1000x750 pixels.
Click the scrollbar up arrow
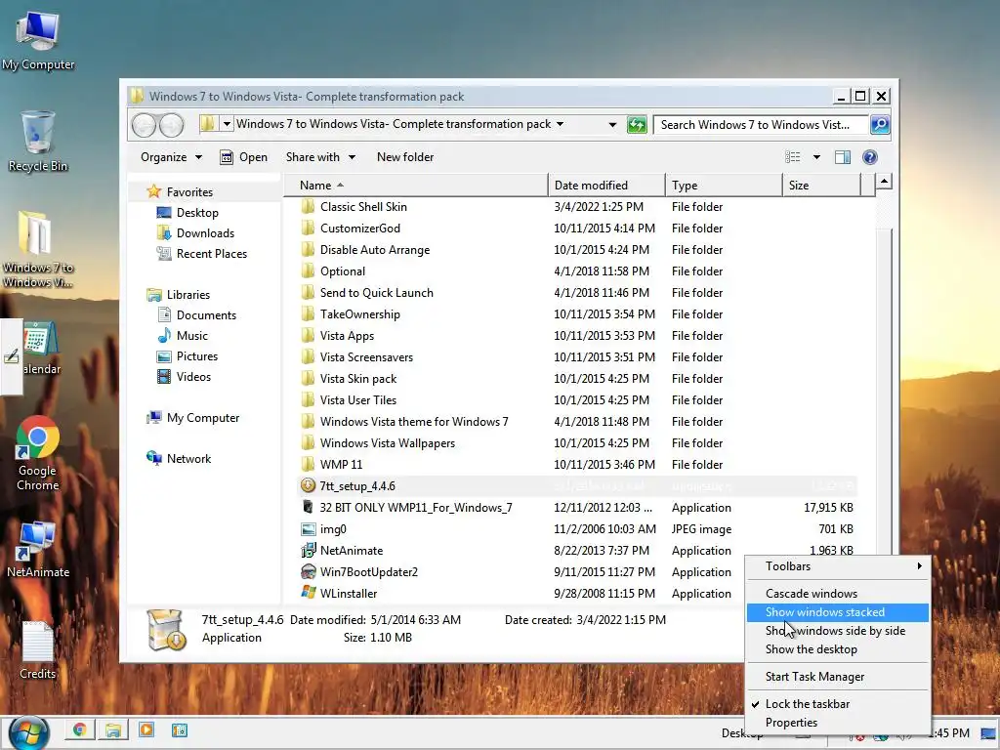point(884,182)
